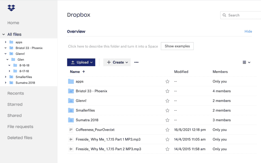Star the Bristol 33 - Phoenix folder
The width and height of the screenshot is (261, 163).
[167, 91]
